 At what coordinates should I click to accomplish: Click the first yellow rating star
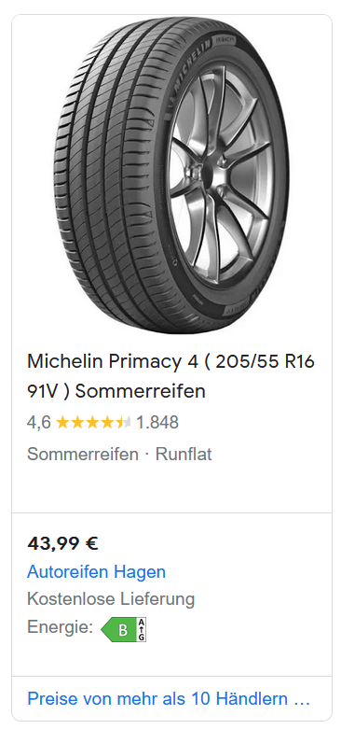[62, 423]
